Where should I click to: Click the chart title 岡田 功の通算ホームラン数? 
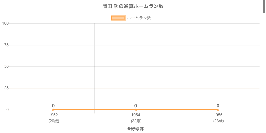pyautogui.click(x=133, y=6)
